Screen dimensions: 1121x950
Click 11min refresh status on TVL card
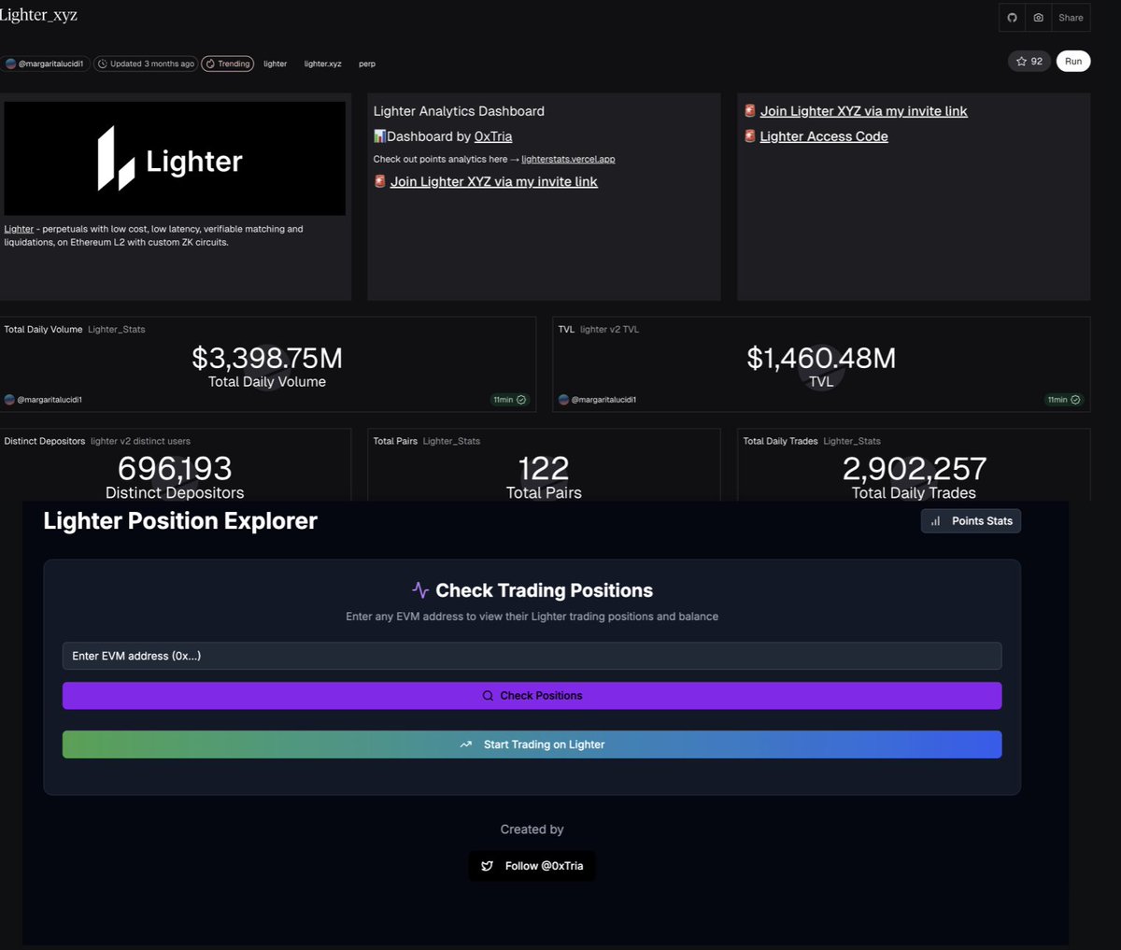[1064, 400]
